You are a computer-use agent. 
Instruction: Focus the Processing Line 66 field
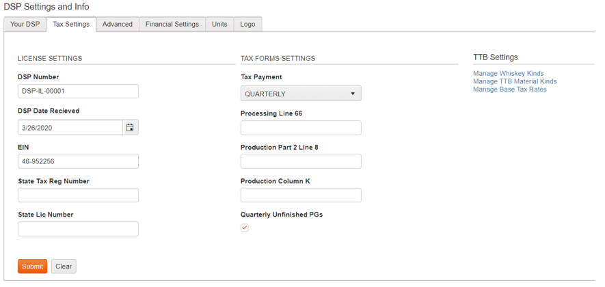(301, 128)
